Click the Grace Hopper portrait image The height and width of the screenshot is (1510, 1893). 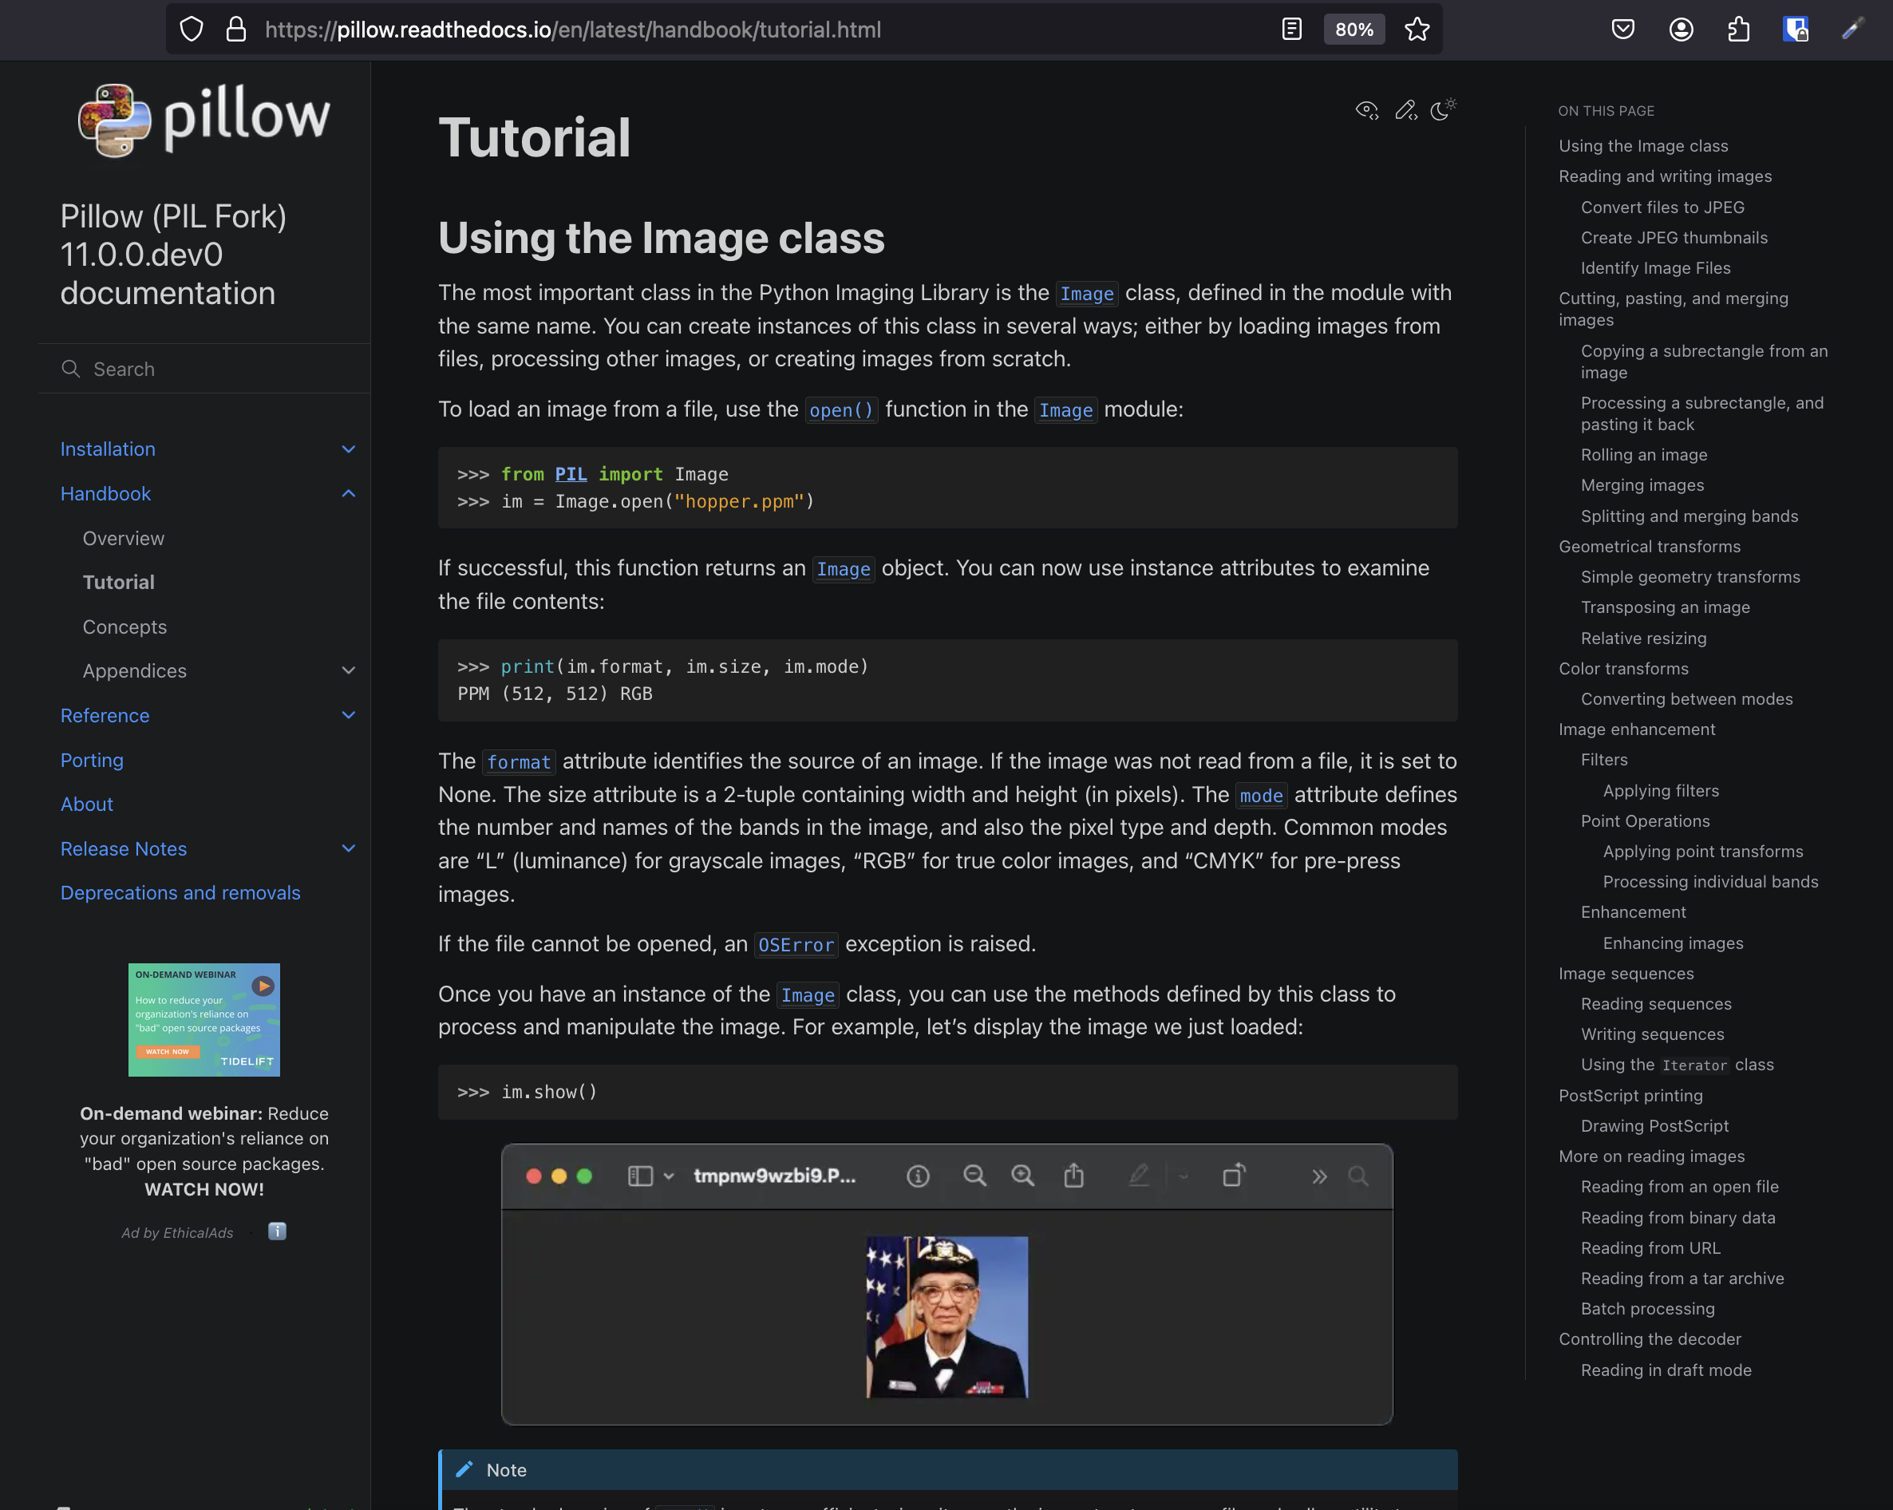click(946, 1317)
